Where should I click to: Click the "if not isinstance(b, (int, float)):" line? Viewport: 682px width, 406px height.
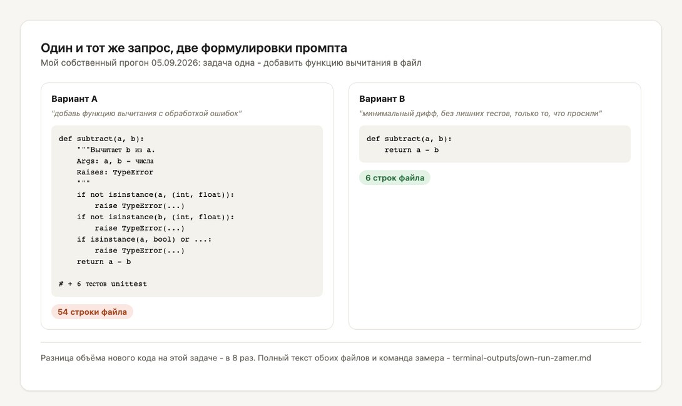(x=155, y=217)
